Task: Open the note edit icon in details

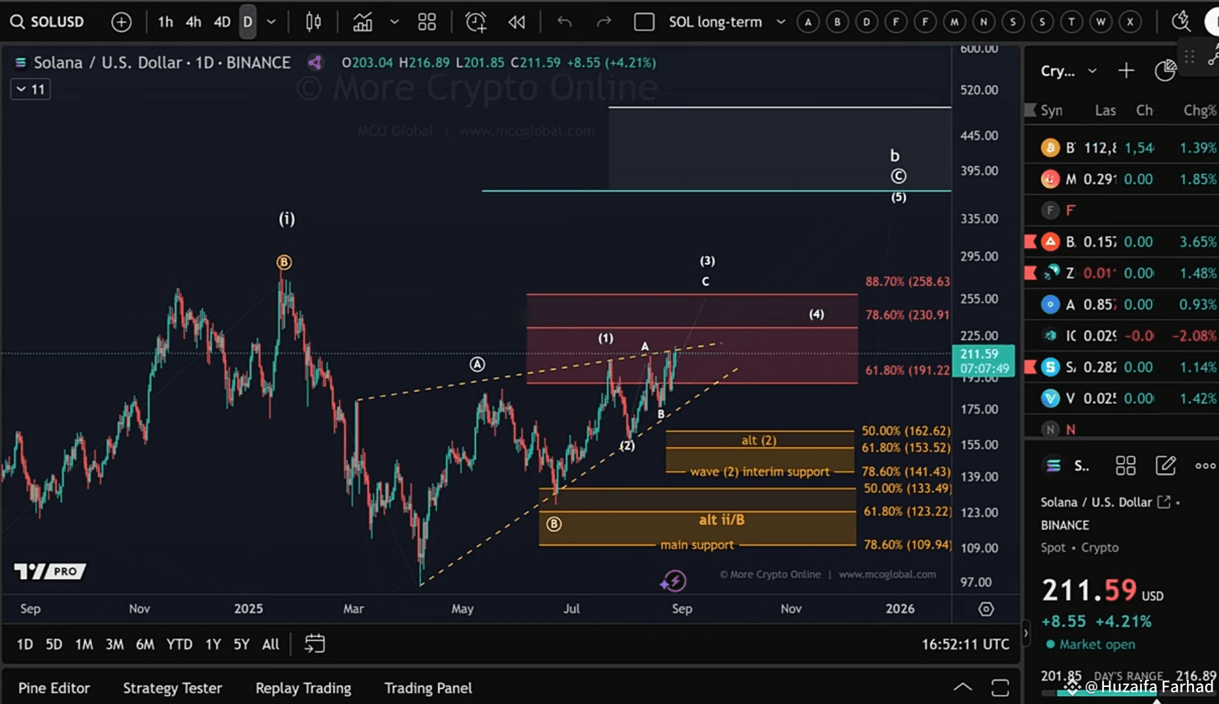Action: 1165,465
